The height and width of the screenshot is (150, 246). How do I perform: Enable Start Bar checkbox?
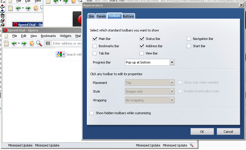click(189, 46)
